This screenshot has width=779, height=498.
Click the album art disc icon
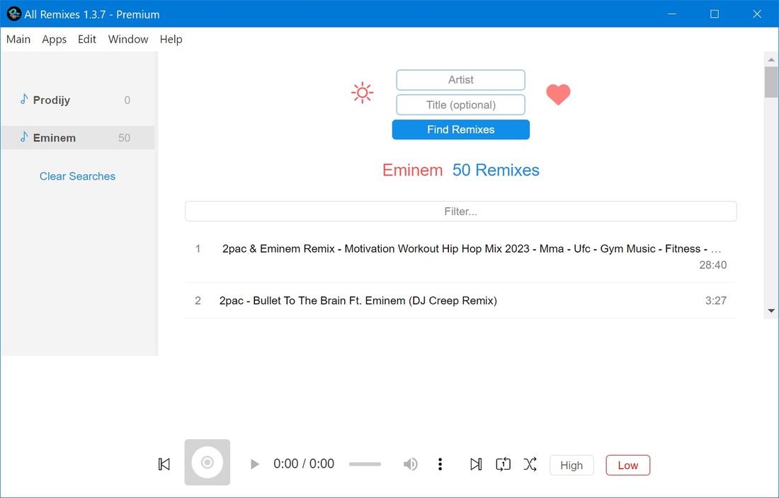point(207,462)
